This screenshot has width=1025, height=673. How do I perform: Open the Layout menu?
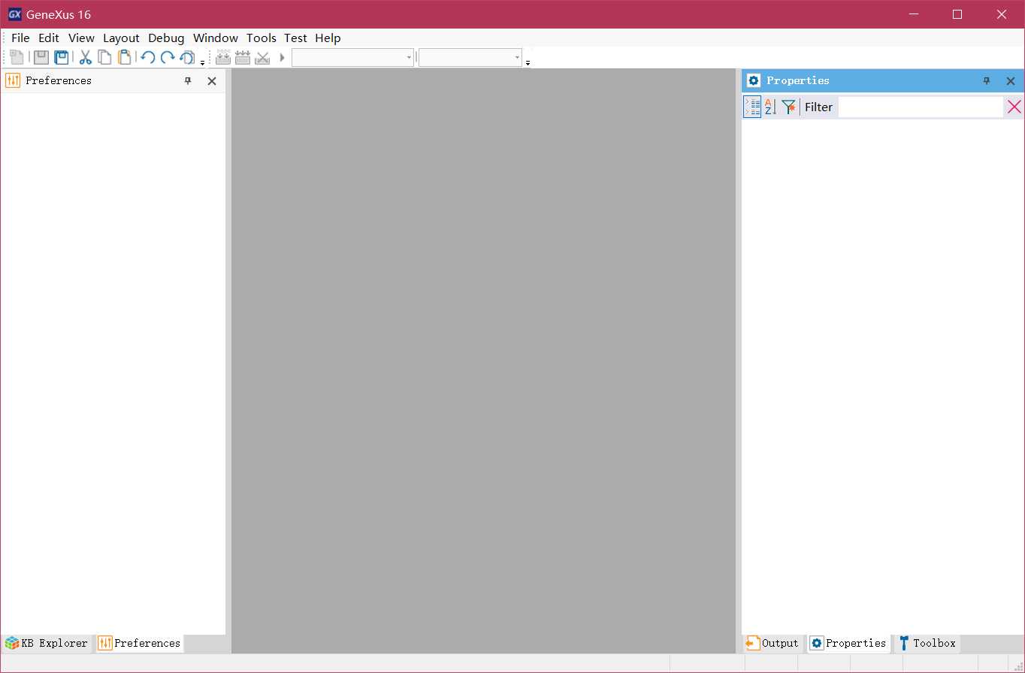(x=121, y=38)
